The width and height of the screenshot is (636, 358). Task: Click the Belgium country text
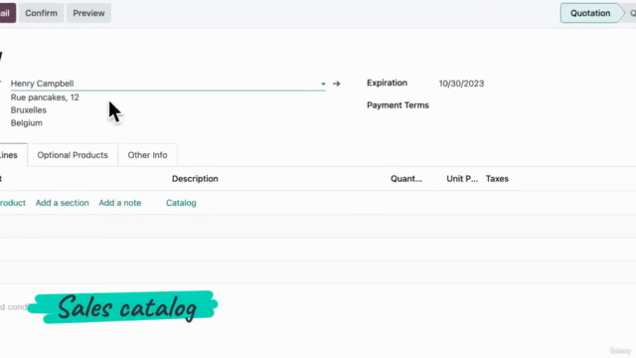pyautogui.click(x=27, y=123)
